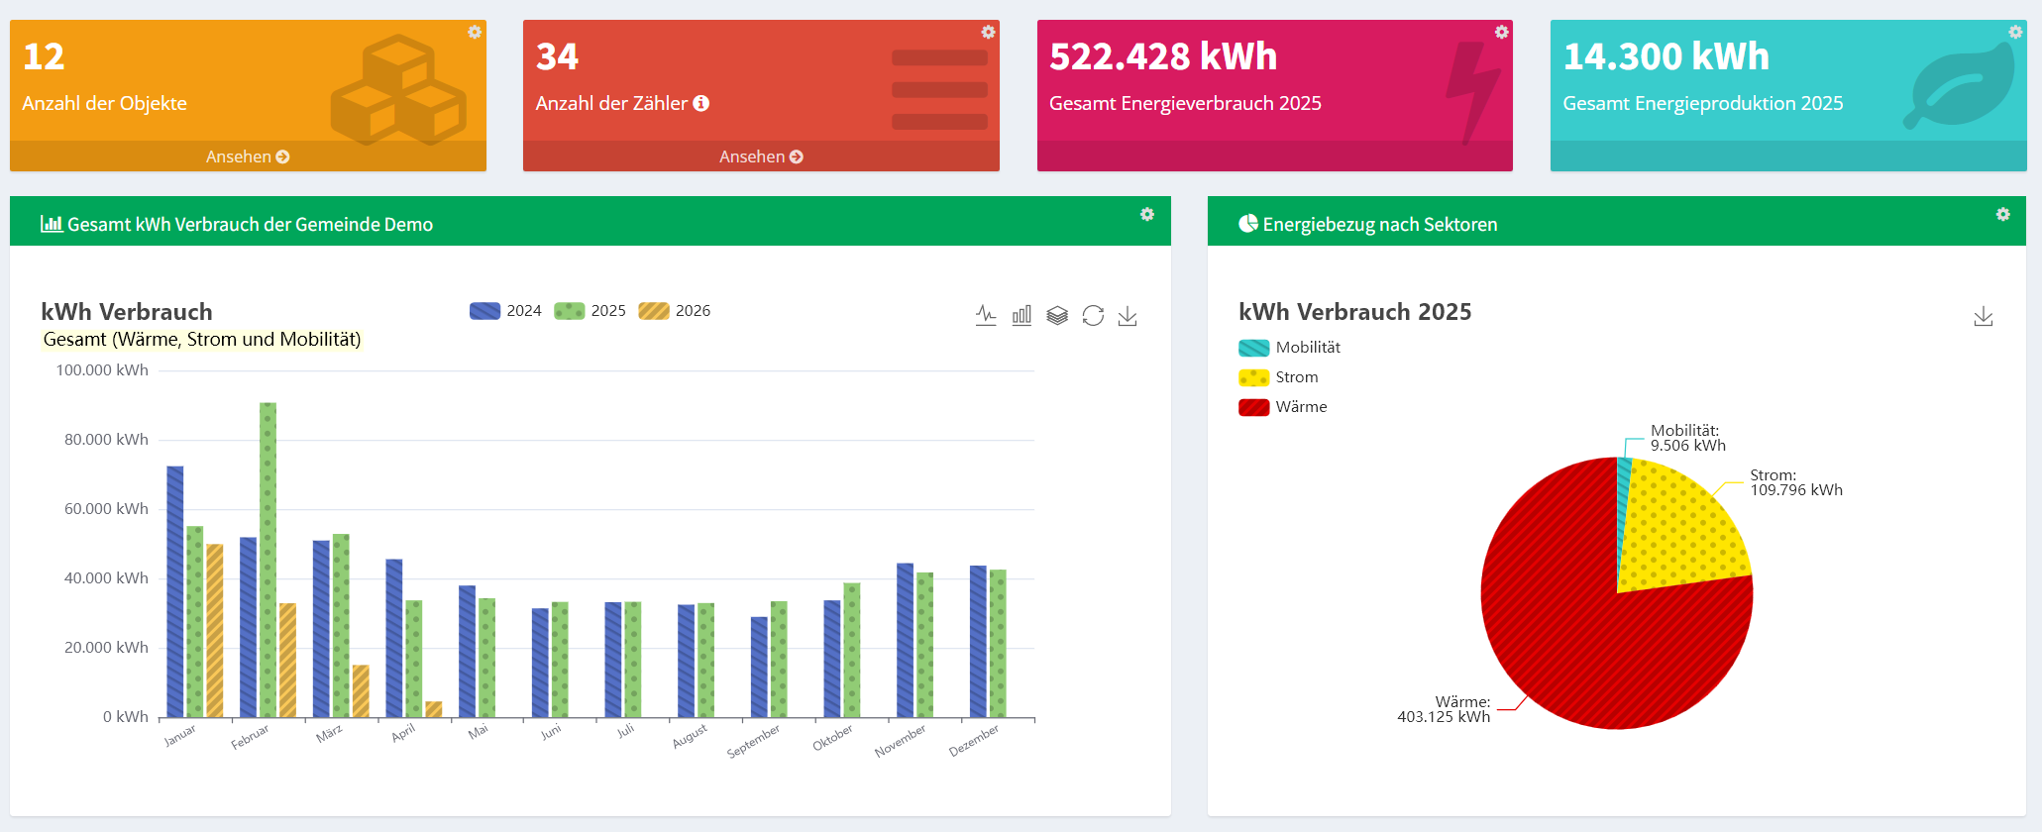Toggle Mobilität sector in pie legend
This screenshot has width=2042, height=832.
pos(1289,348)
